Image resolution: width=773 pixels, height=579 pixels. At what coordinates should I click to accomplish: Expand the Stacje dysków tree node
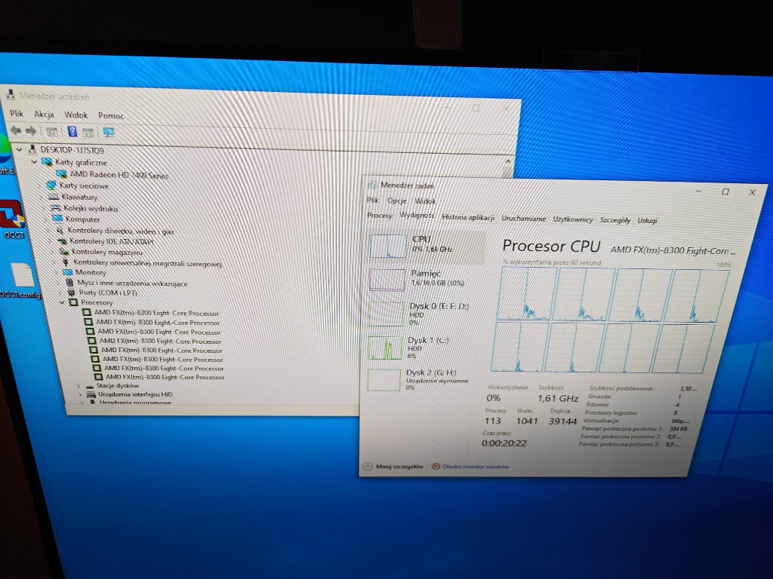tap(78, 386)
